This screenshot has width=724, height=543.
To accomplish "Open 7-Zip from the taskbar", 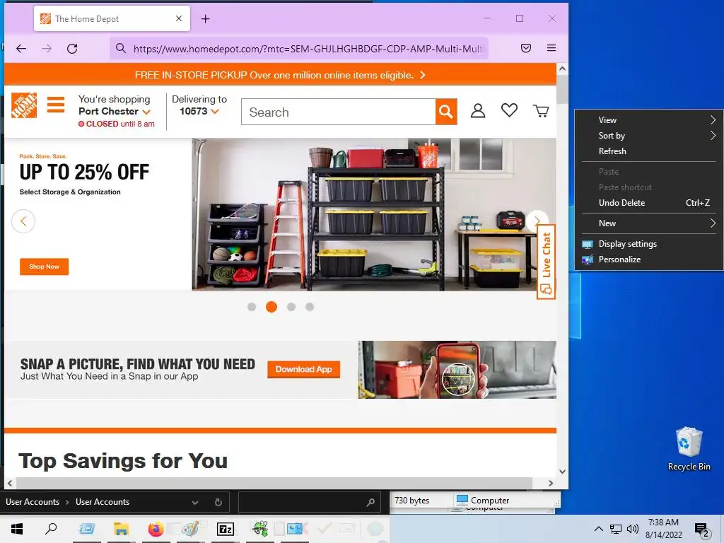I will (226, 529).
